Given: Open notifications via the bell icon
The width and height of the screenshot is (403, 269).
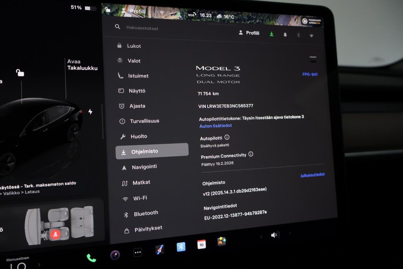Looking at the screenshot, I should 285,35.
